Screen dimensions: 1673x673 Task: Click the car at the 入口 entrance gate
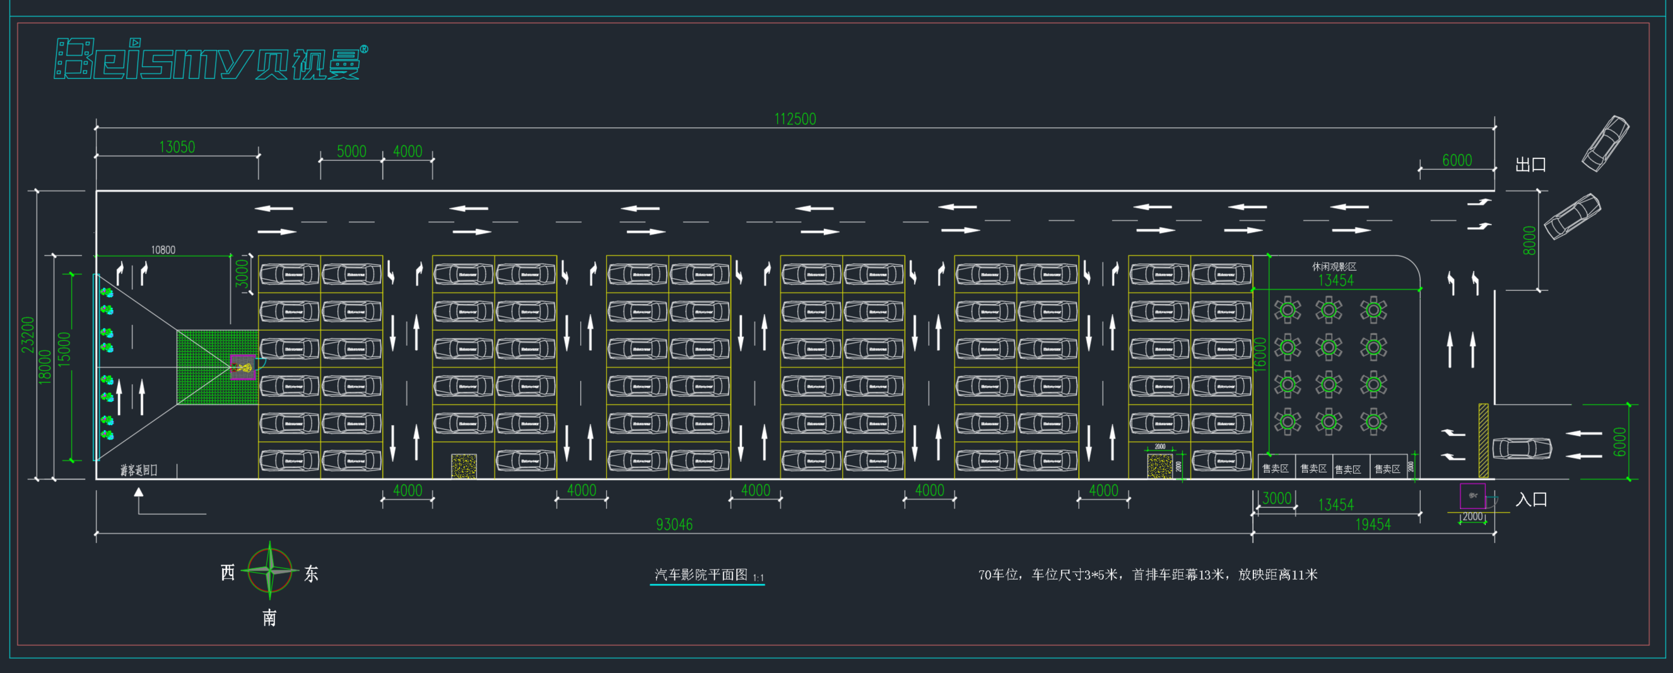pyautogui.click(x=1522, y=448)
